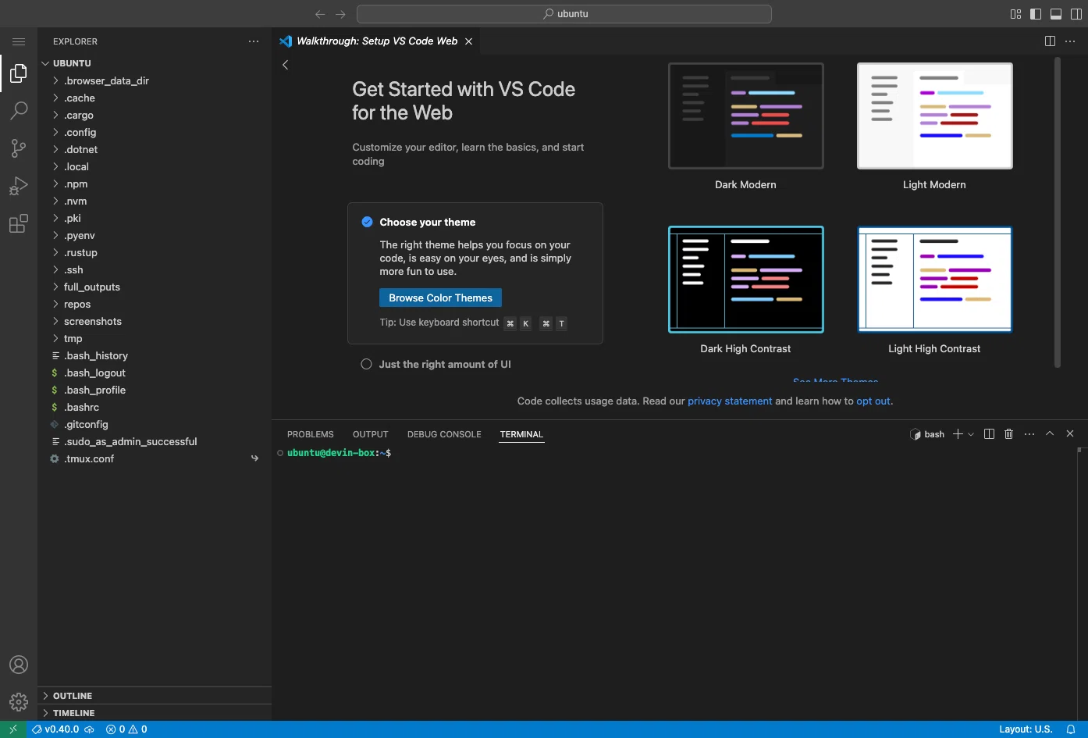The image size is (1088, 738).
Task: Open the privacy statement link
Action: (x=730, y=401)
